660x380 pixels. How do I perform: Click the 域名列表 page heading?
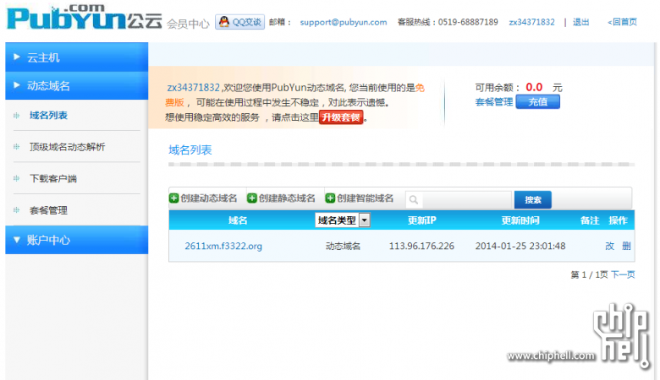[x=190, y=150]
